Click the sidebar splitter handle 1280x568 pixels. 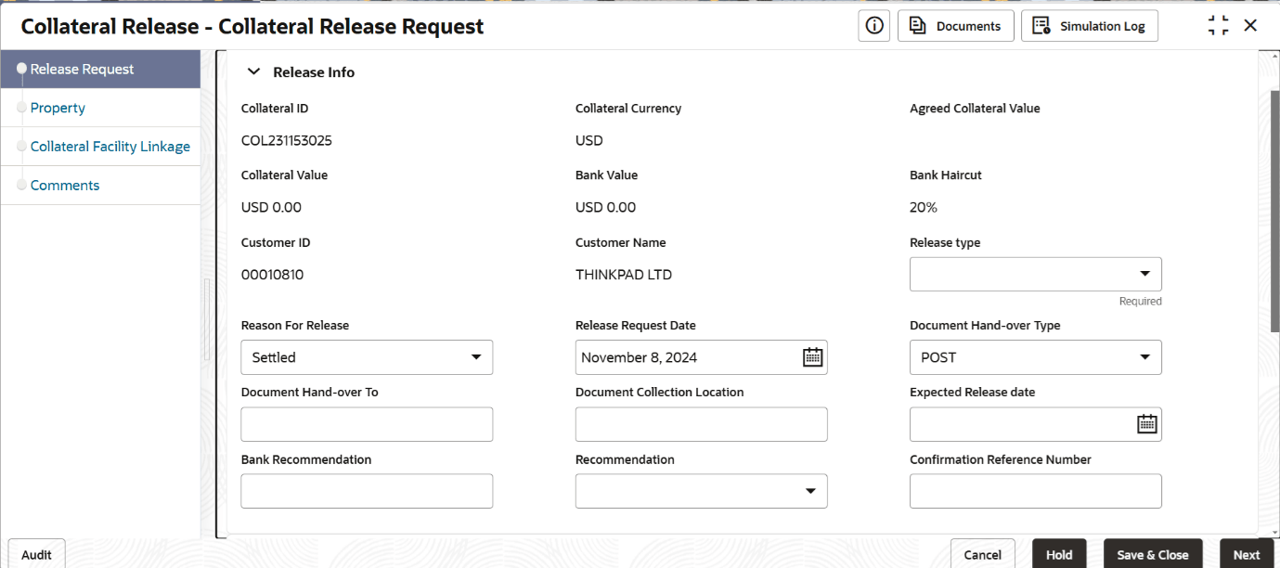pos(206,318)
